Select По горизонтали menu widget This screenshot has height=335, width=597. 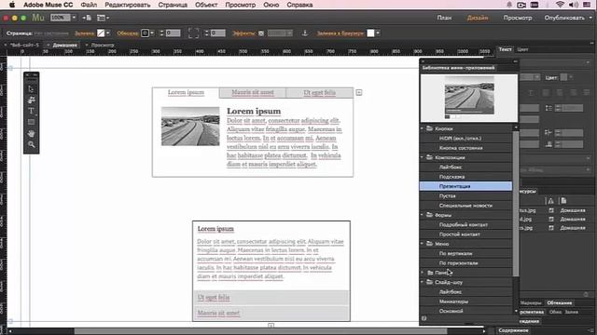coord(465,262)
